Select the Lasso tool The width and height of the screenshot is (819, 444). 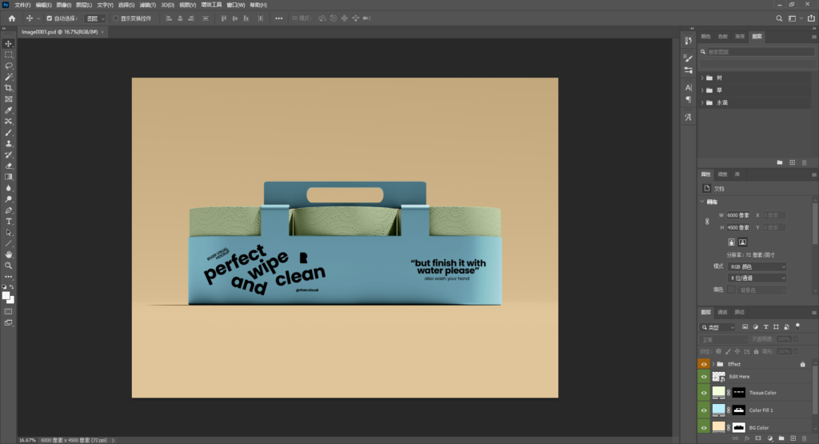click(x=8, y=66)
